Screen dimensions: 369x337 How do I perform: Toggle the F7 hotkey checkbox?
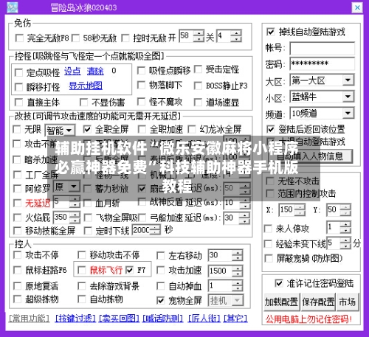click(x=129, y=270)
